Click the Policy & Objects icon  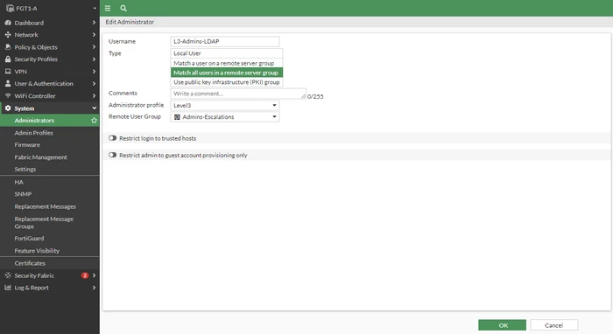pyautogui.click(x=8, y=47)
